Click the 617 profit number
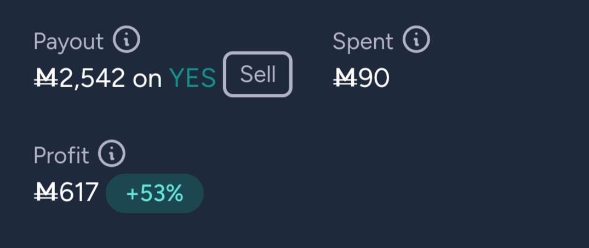The width and height of the screenshot is (589, 248). (79, 193)
